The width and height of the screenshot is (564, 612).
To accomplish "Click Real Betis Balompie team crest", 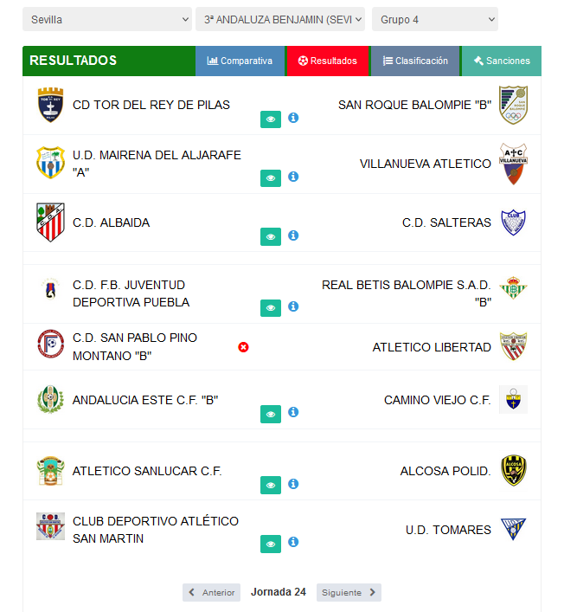I will tap(513, 288).
